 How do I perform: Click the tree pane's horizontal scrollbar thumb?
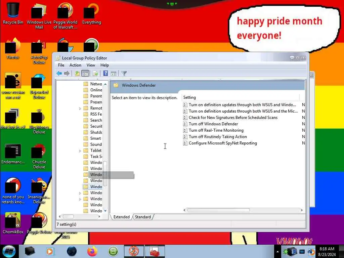(68, 217)
